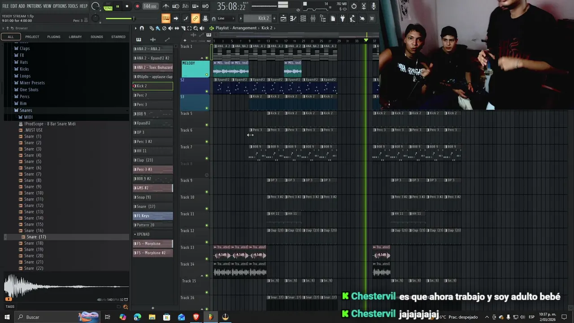The width and height of the screenshot is (574, 323).
Task: Click the Playback speaker tool in playlist
Action: [202, 28]
